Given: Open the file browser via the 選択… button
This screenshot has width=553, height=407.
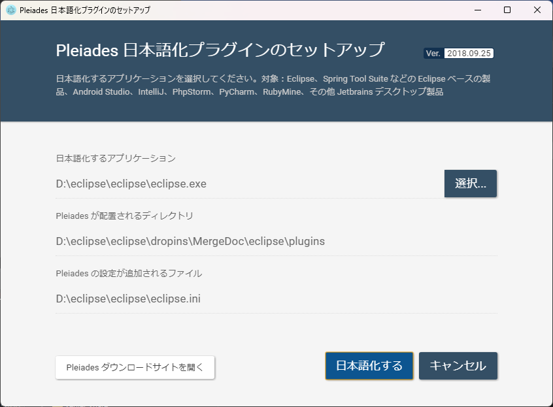Looking at the screenshot, I should click(470, 184).
